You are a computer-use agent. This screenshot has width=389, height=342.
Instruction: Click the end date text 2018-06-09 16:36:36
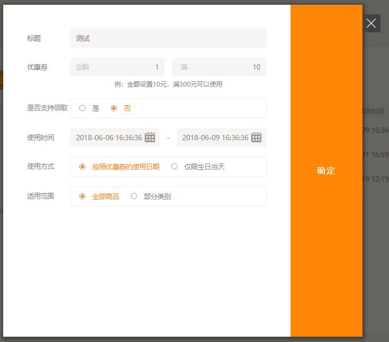tap(216, 138)
